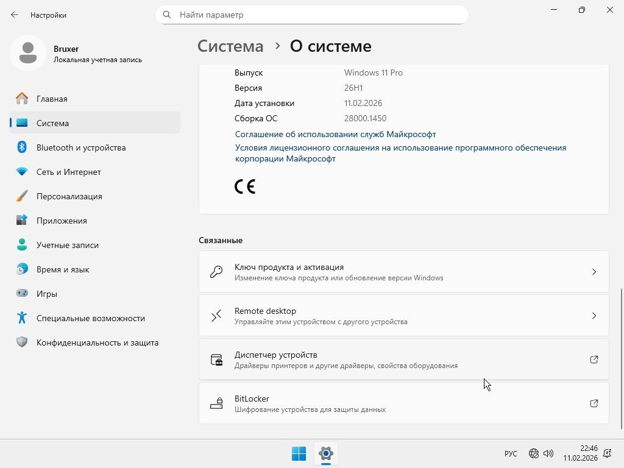Viewport: 624px width, 468px height.
Task: Click the Wi-Fi icon for Сеть и Интернет
Action: click(x=22, y=172)
